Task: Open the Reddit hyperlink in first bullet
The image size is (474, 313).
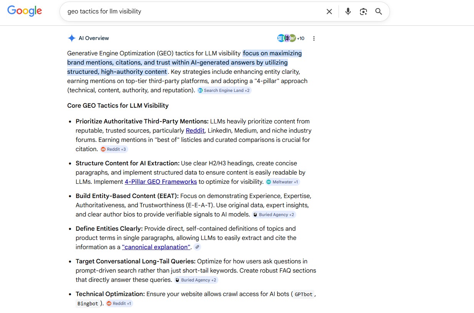Action: [x=195, y=130]
